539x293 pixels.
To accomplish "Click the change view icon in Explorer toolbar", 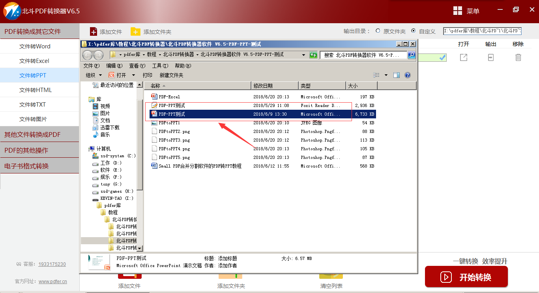I will point(376,75).
